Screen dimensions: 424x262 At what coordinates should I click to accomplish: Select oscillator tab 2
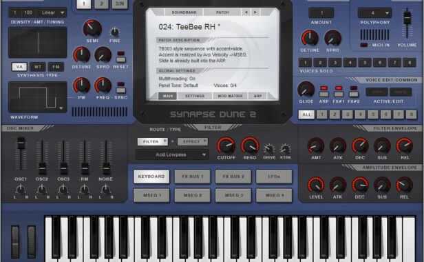101,4
